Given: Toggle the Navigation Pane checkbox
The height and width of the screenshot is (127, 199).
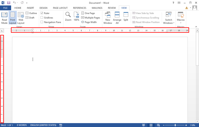Looking at the screenshot, I should [42, 22].
